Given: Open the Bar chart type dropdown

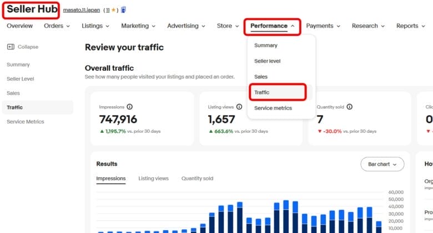Looking at the screenshot, I should (x=382, y=164).
